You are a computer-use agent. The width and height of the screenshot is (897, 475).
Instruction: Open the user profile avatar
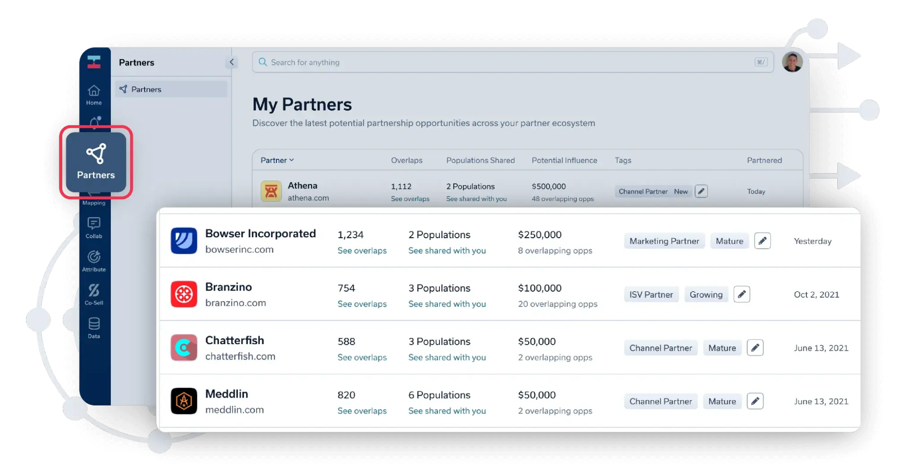[792, 62]
